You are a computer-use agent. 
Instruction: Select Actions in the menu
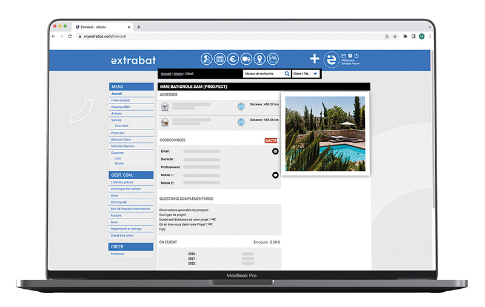pyautogui.click(x=116, y=114)
